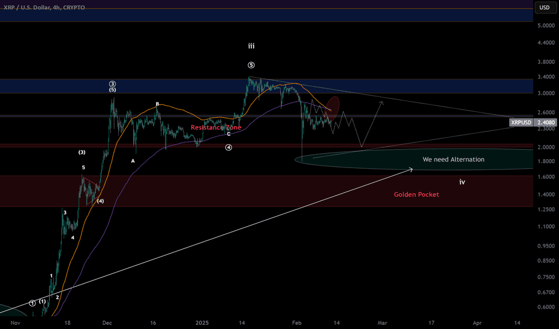
Task: Click the 'Dec' time axis label
Action: pos(107,323)
